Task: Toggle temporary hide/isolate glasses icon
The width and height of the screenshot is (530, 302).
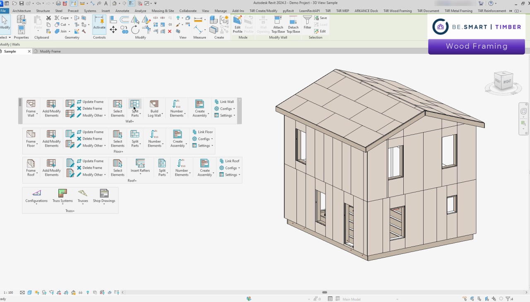Action: point(80,293)
